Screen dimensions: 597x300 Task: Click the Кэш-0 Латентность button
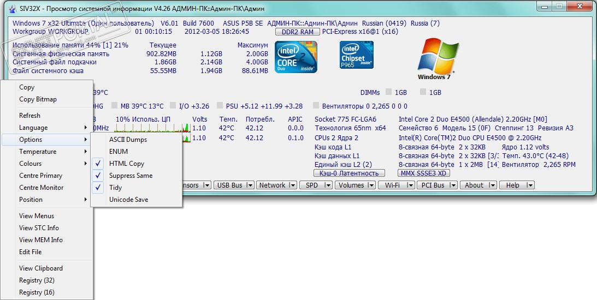pos(349,173)
